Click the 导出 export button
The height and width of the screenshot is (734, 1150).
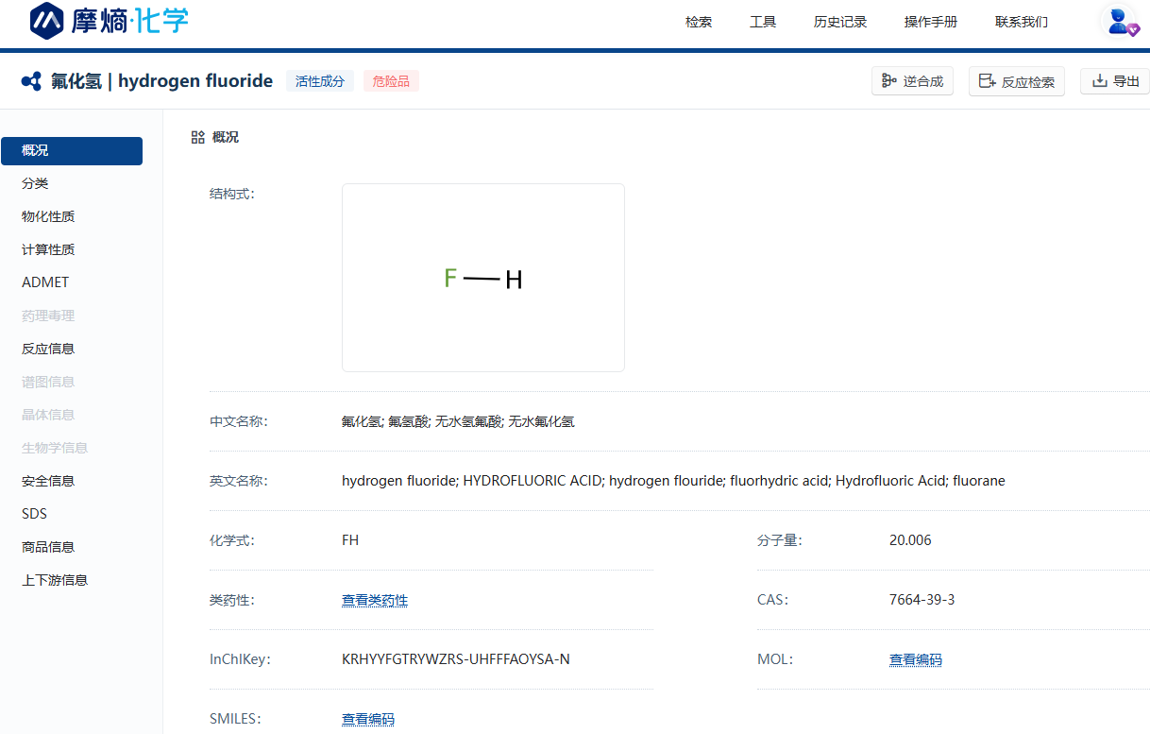pos(1115,81)
